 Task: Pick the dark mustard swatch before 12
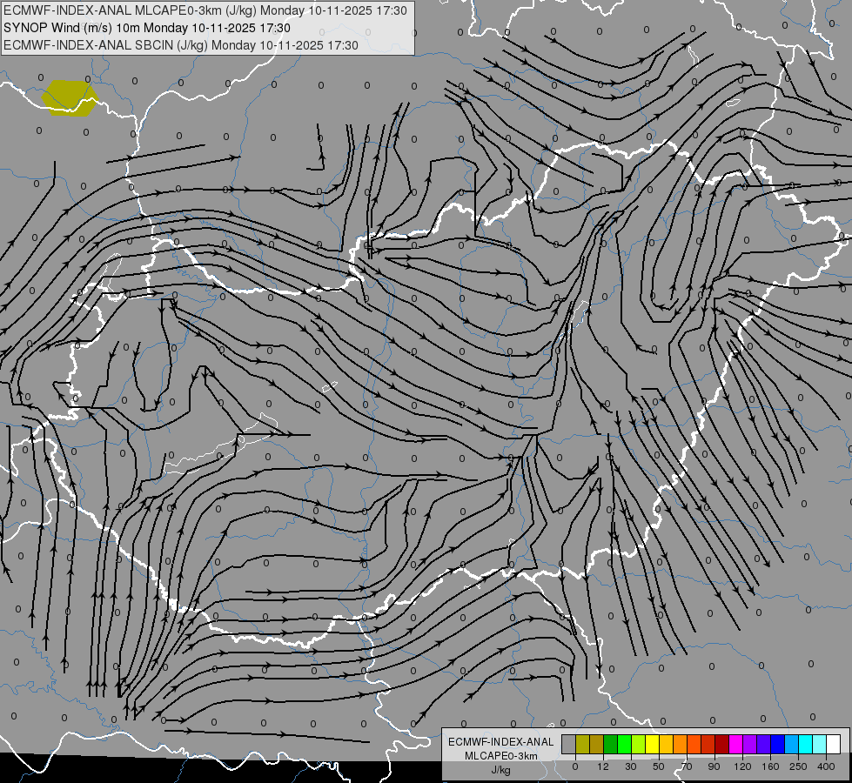pos(597,744)
